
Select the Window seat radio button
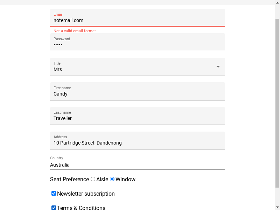tap(112, 179)
